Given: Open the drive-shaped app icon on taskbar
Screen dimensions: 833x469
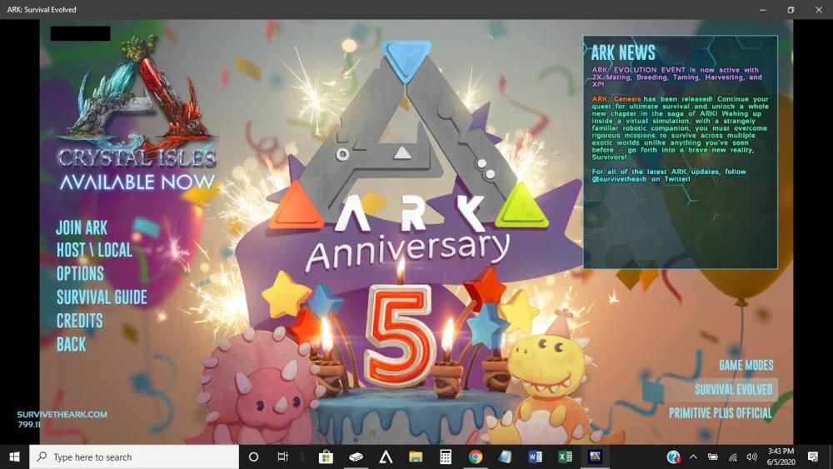Looking at the screenshot, I should (x=356, y=457).
